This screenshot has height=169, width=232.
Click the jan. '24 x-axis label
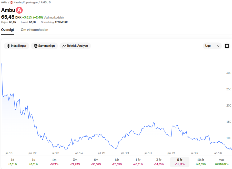(x=125, y=153)
